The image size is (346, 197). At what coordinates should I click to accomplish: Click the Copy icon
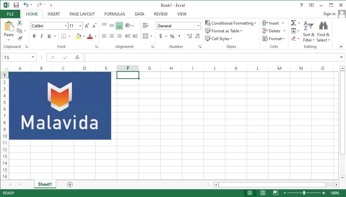(19, 31)
